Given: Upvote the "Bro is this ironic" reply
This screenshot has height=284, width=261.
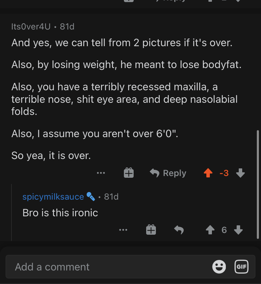Looking at the screenshot, I should pyautogui.click(x=210, y=230).
